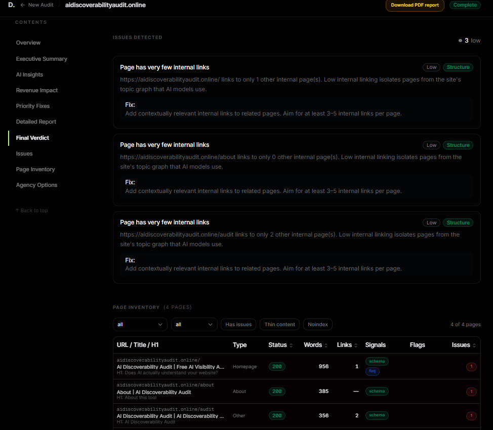Click PAGE INVENTORY heading
This screenshot has width=493, height=430.
tap(136, 307)
